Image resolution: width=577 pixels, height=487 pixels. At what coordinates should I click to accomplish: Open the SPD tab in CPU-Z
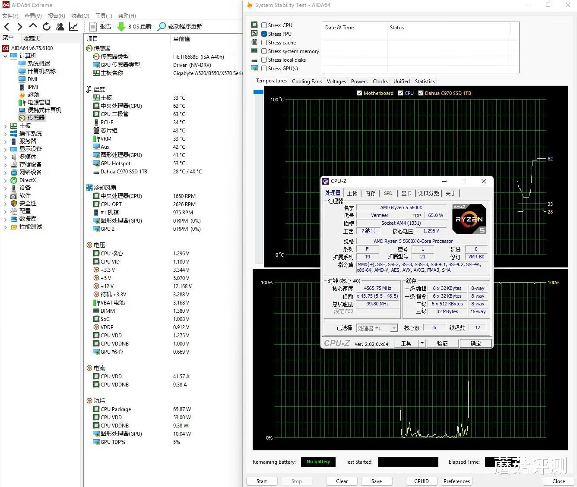(x=388, y=193)
